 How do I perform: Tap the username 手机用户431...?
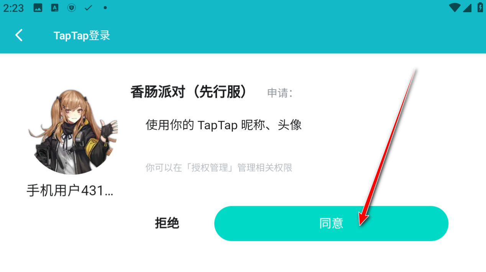pyautogui.click(x=70, y=191)
